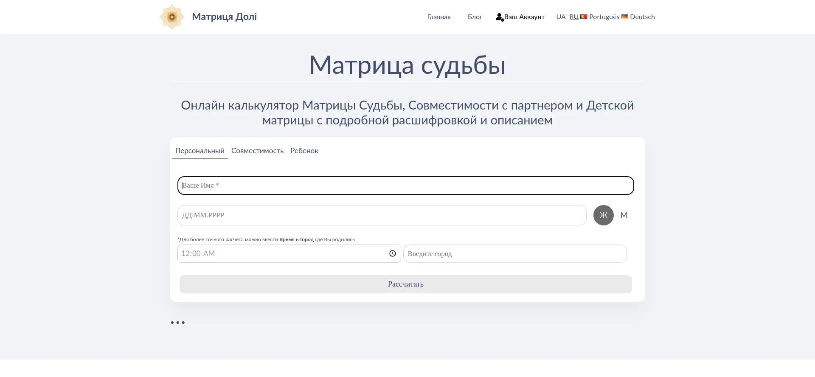Select female gender Ж option

[604, 215]
